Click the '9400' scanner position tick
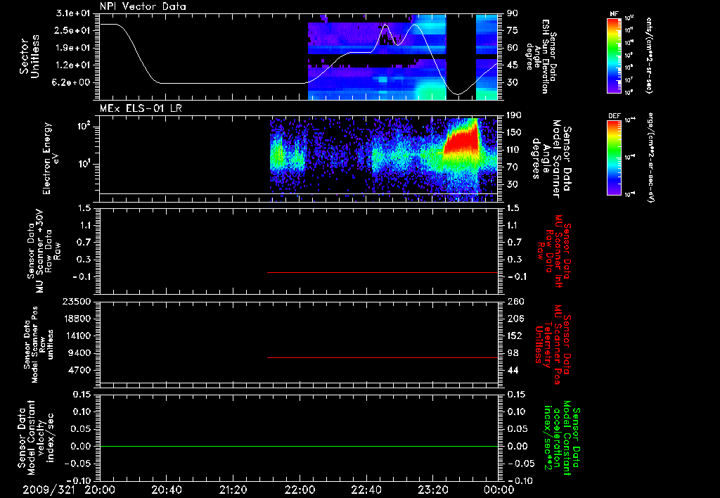The height and width of the screenshot is (498, 720). point(79,353)
